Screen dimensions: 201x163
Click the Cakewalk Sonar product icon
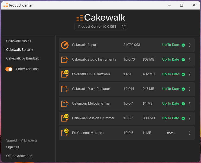[65, 45]
